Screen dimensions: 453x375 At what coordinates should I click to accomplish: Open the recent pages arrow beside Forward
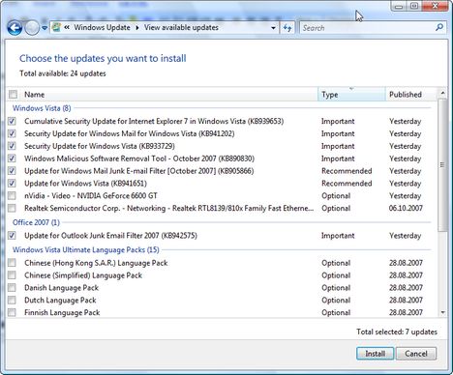[x=45, y=28]
